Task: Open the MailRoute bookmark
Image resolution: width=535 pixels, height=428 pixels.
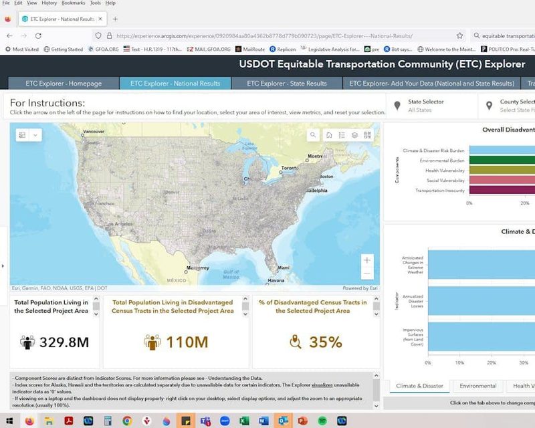Action: (250, 49)
